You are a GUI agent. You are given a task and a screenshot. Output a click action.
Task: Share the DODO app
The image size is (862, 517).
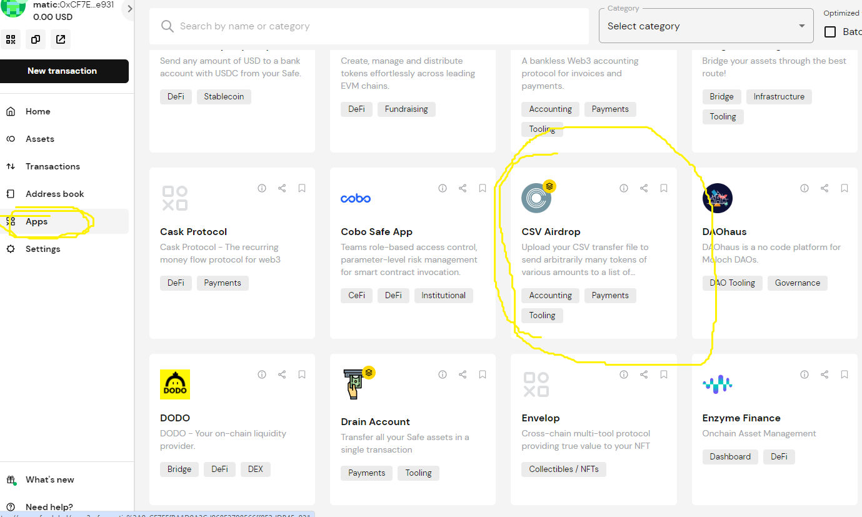click(x=282, y=374)
